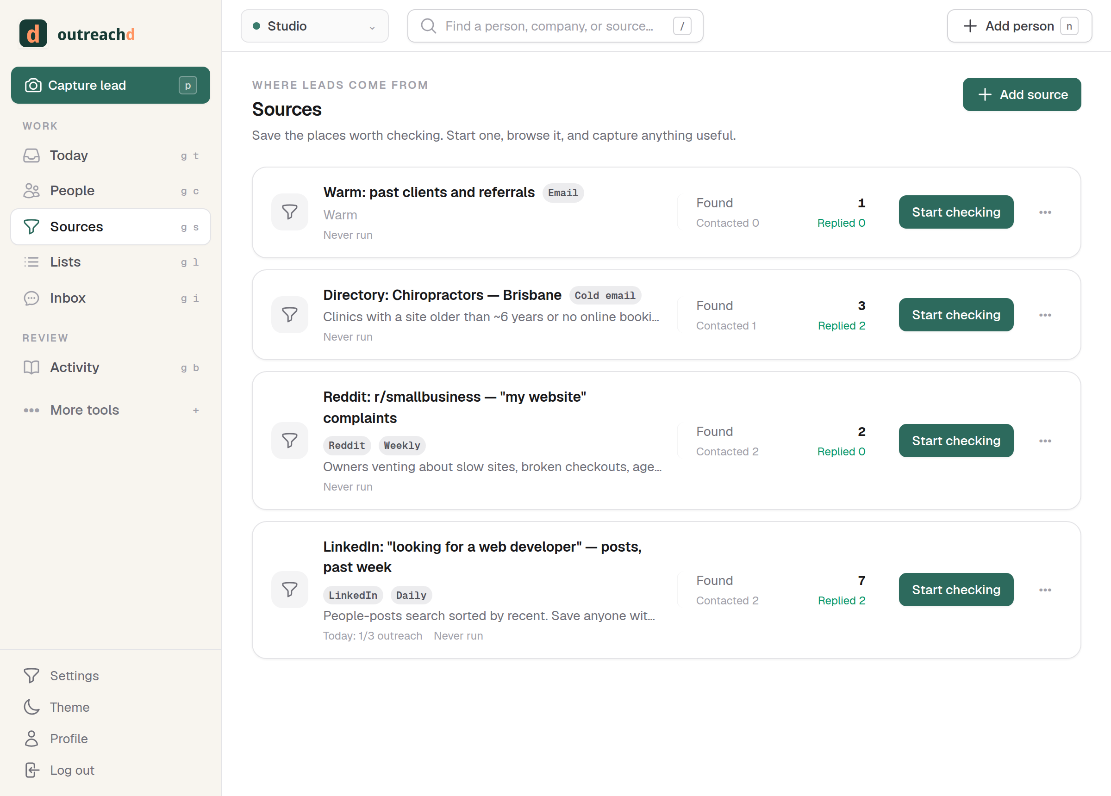This screenshot has height=796, width=1111.
Task: Click the outreachd logo icon
Action: coord(33,33)
